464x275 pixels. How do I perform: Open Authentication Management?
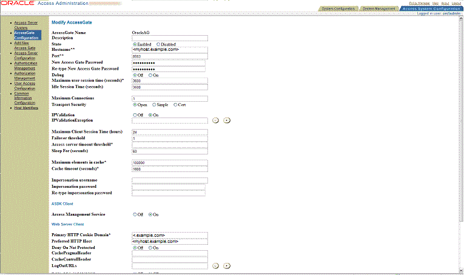[x=25, y=65]
